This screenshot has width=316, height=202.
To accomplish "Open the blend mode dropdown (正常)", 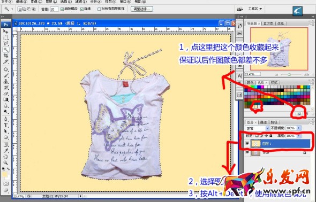I will coord(257,128).
